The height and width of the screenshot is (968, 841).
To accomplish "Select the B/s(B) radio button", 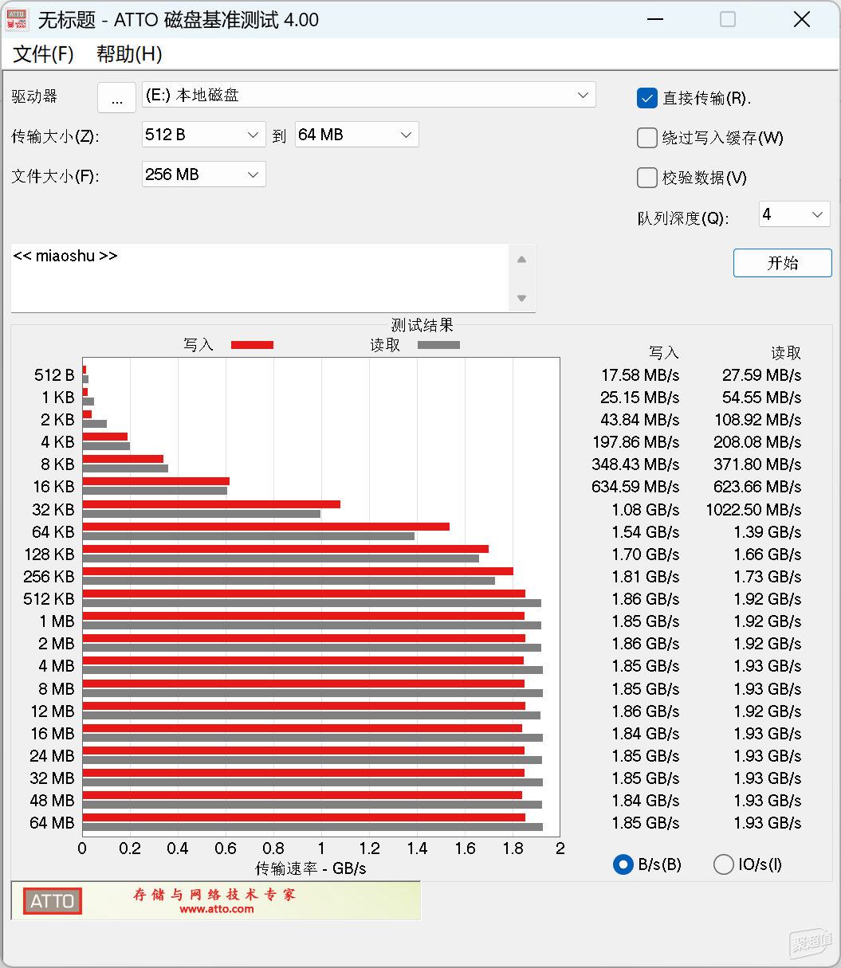I will 623,864.
